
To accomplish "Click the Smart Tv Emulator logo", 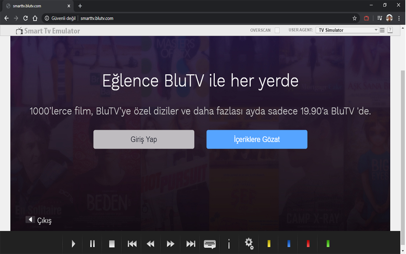I will (48, 31).
